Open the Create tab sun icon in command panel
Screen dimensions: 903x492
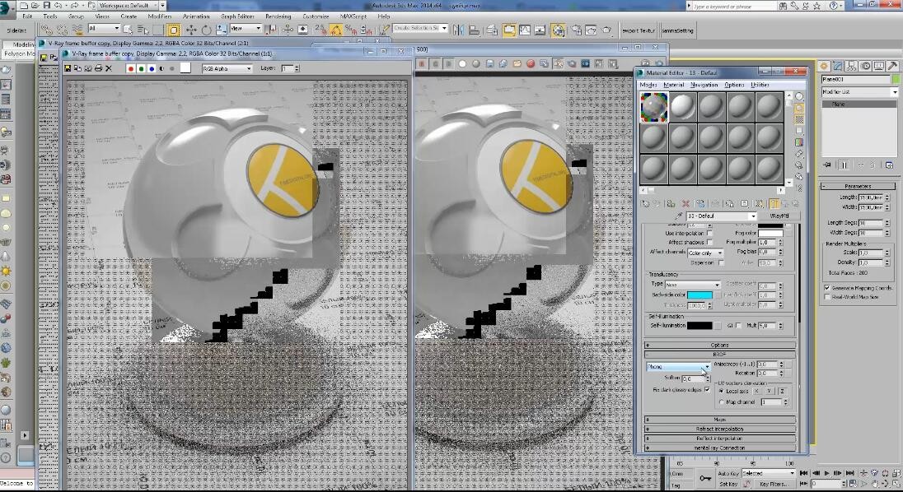(x=824, y=66)
